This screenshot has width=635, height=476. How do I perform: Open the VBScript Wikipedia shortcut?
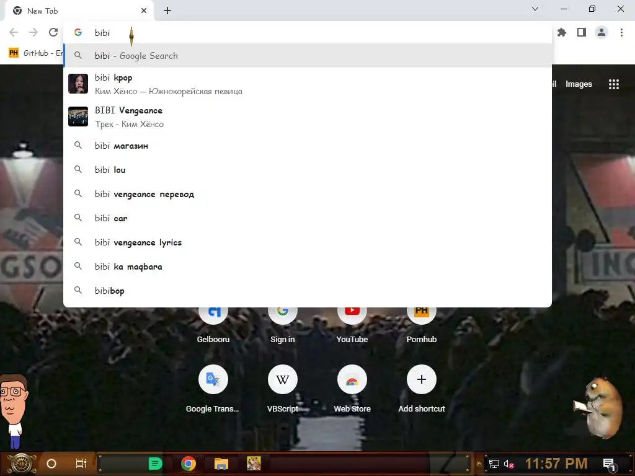pos(283,389)
